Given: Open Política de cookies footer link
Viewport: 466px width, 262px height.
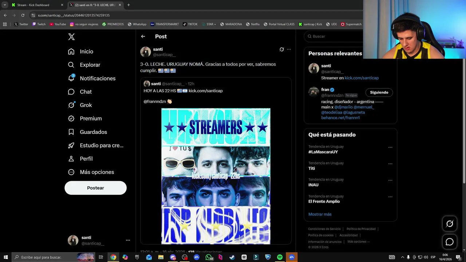Looking at the screenshot, I should click(321, 235).
